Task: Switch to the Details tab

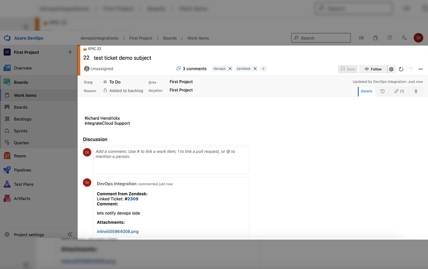Action: tap(366, 91)
